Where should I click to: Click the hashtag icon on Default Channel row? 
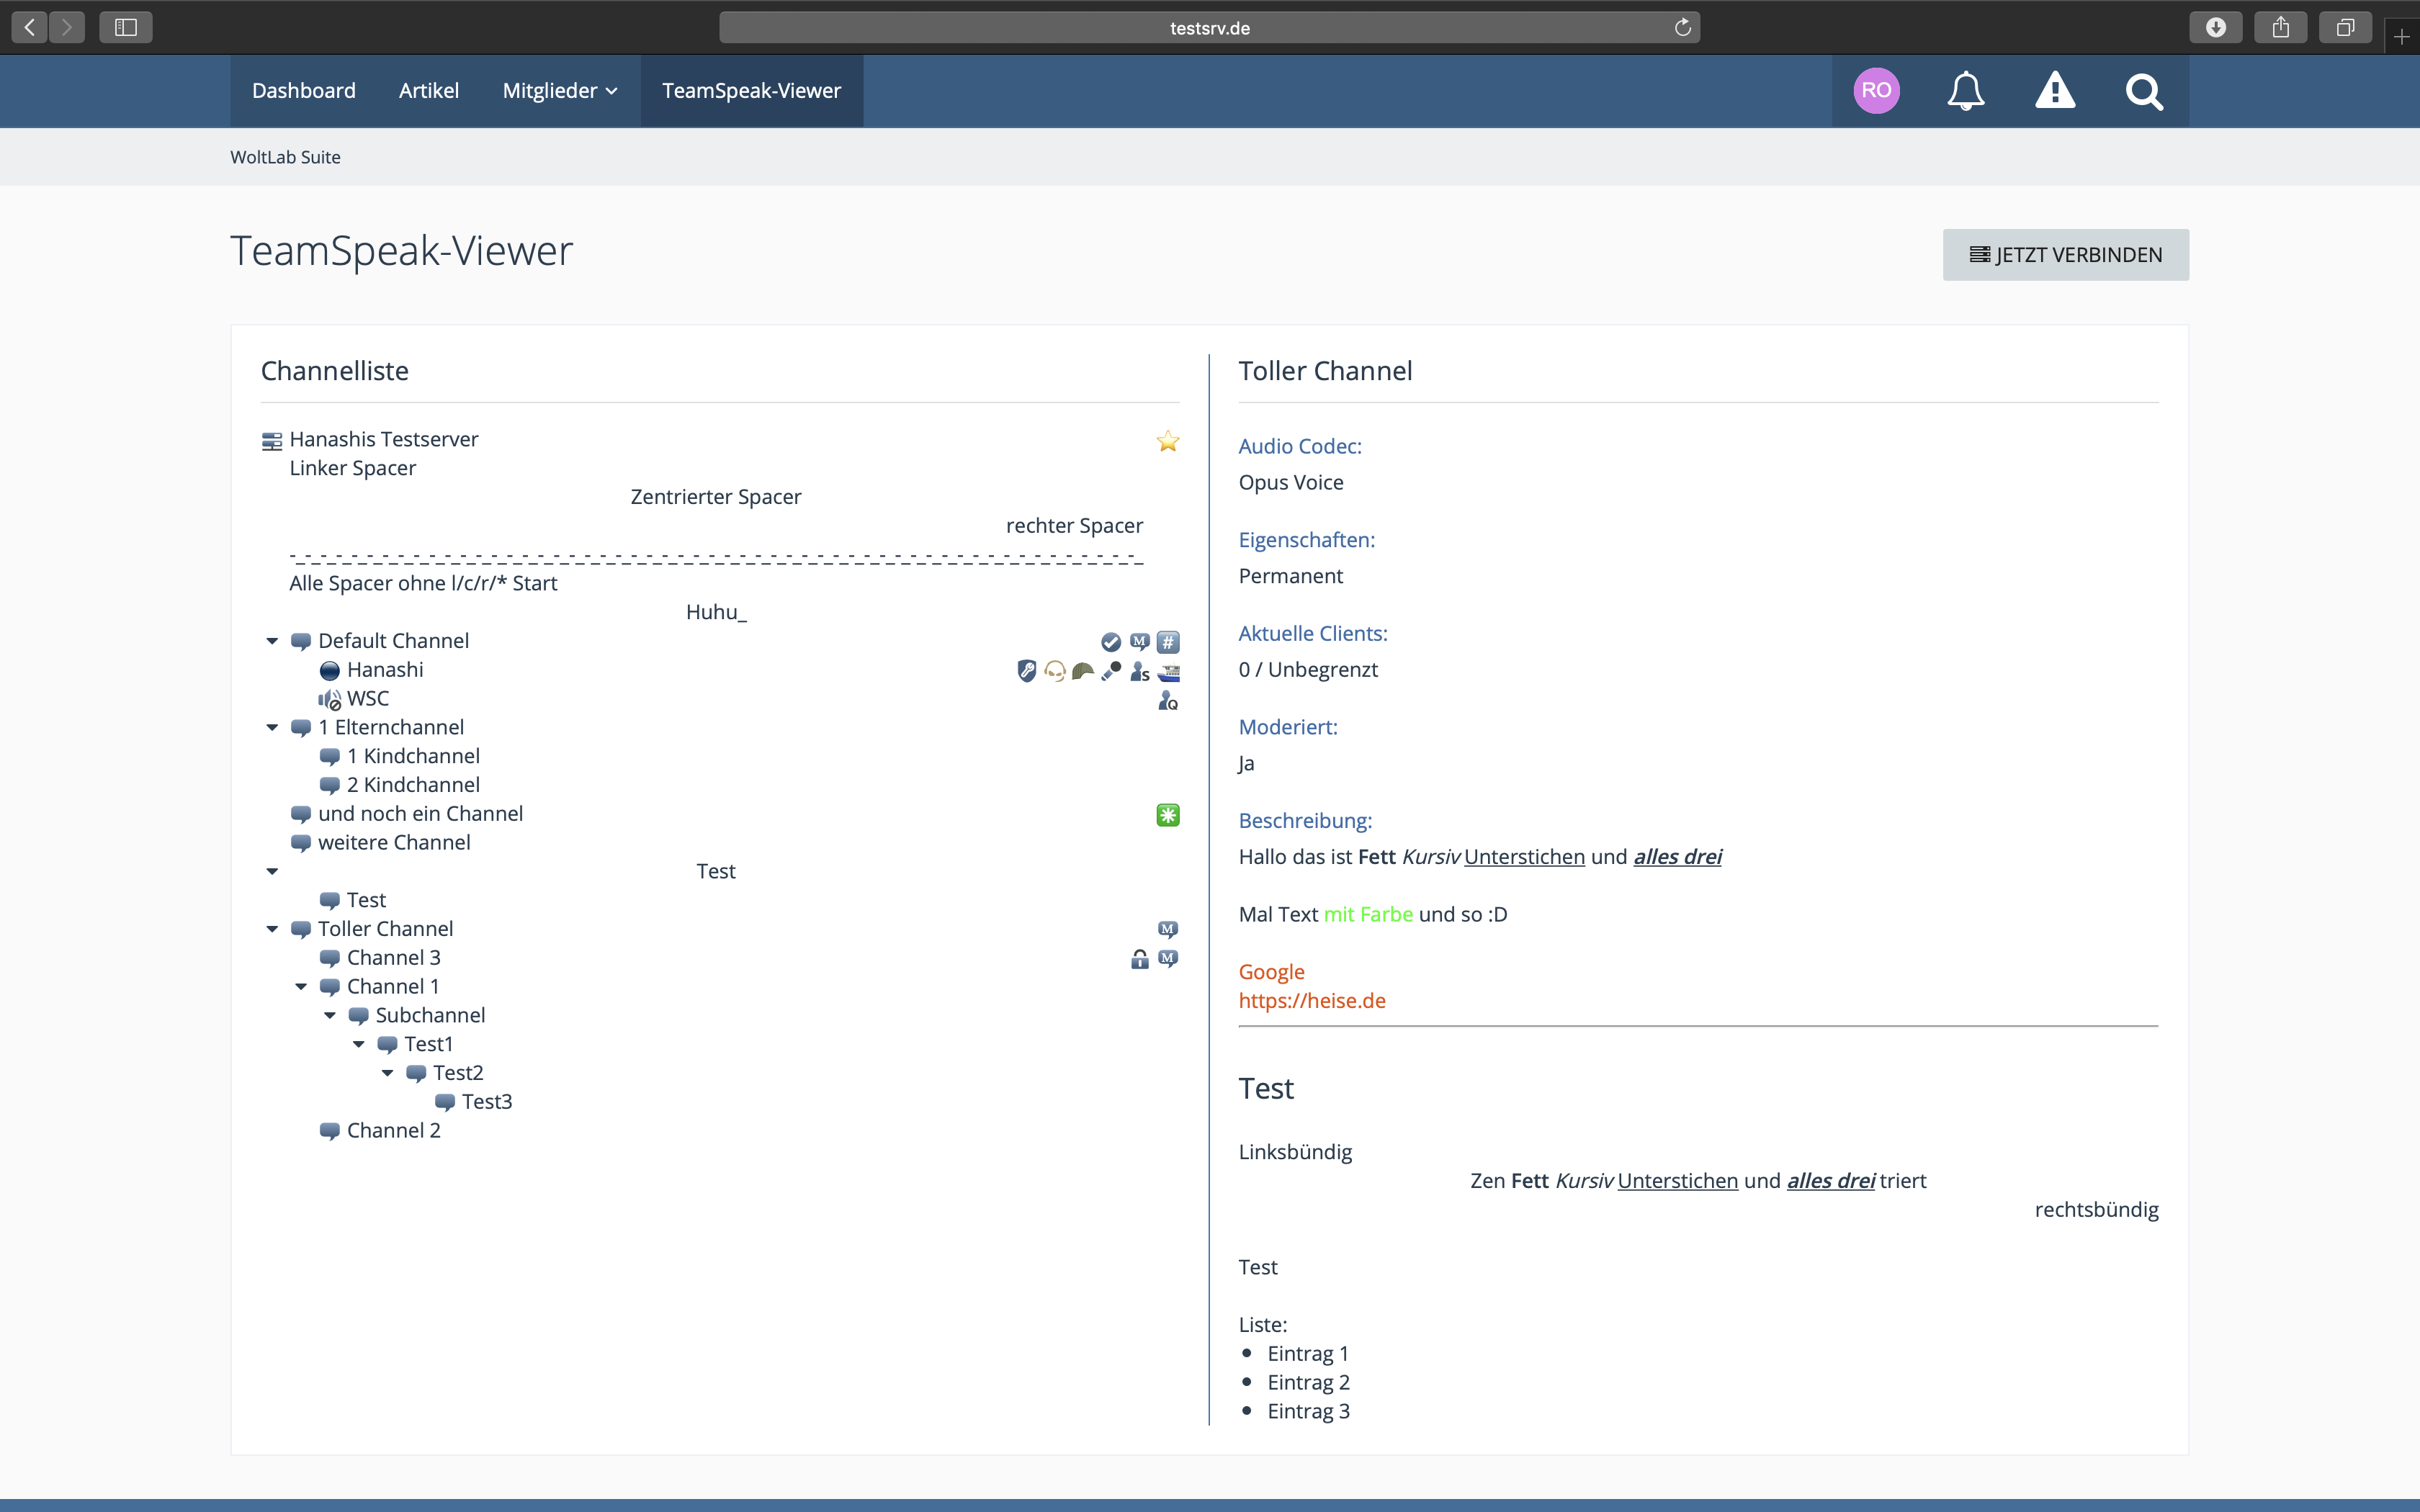pos(1168,642)
